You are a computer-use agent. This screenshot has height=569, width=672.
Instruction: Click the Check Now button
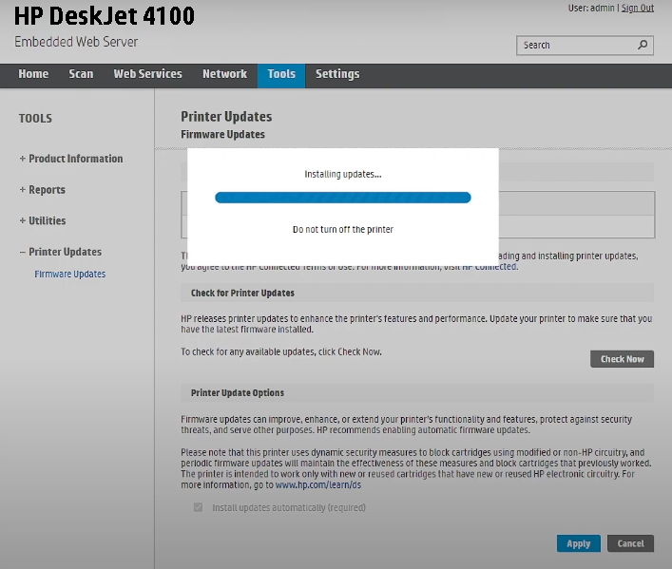click(622, 359)
